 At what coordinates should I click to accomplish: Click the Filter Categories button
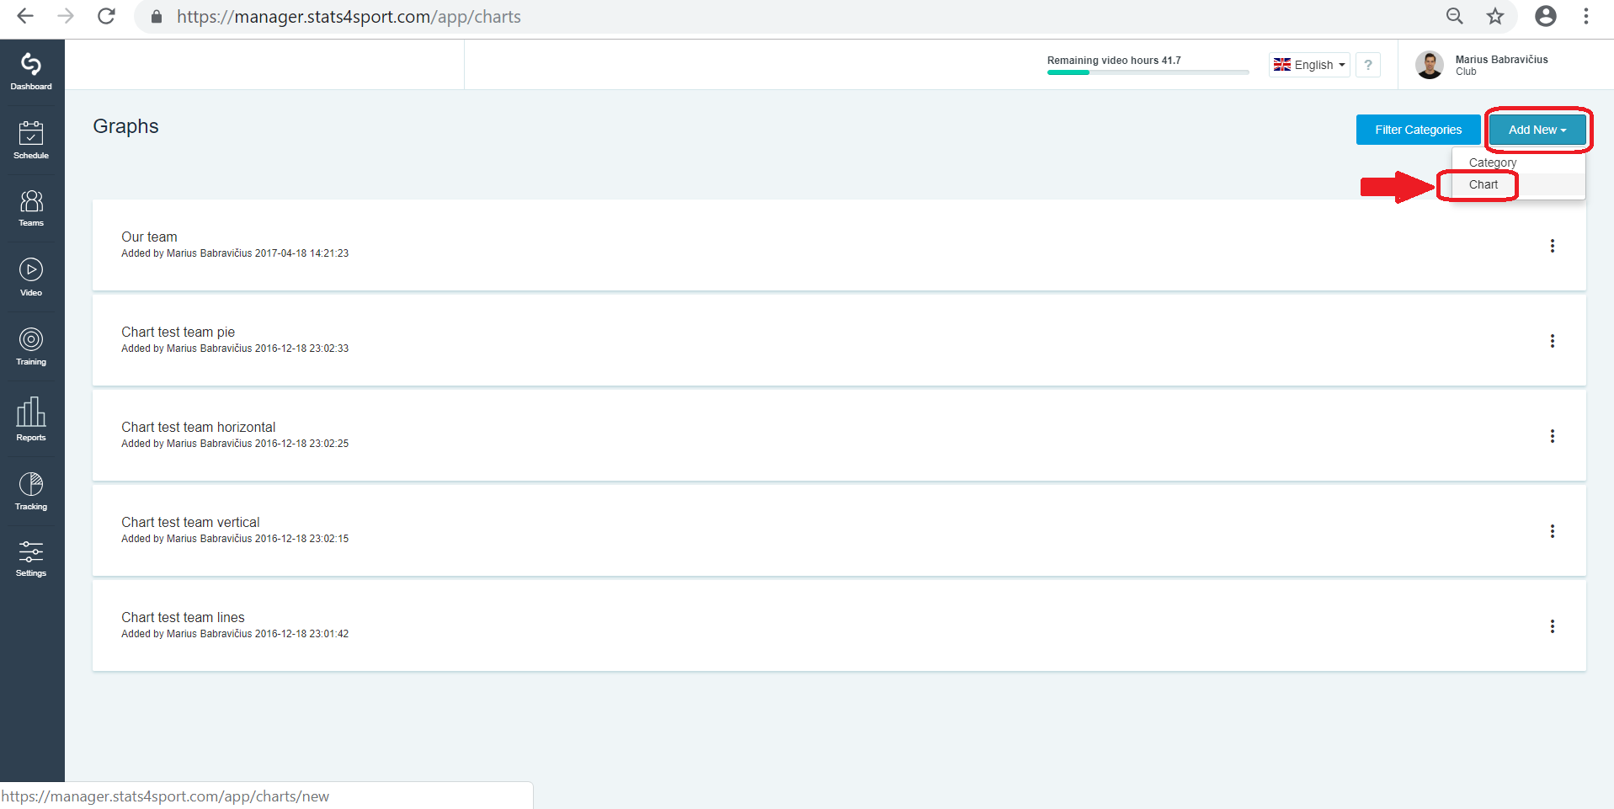[x=1419, y=130]
